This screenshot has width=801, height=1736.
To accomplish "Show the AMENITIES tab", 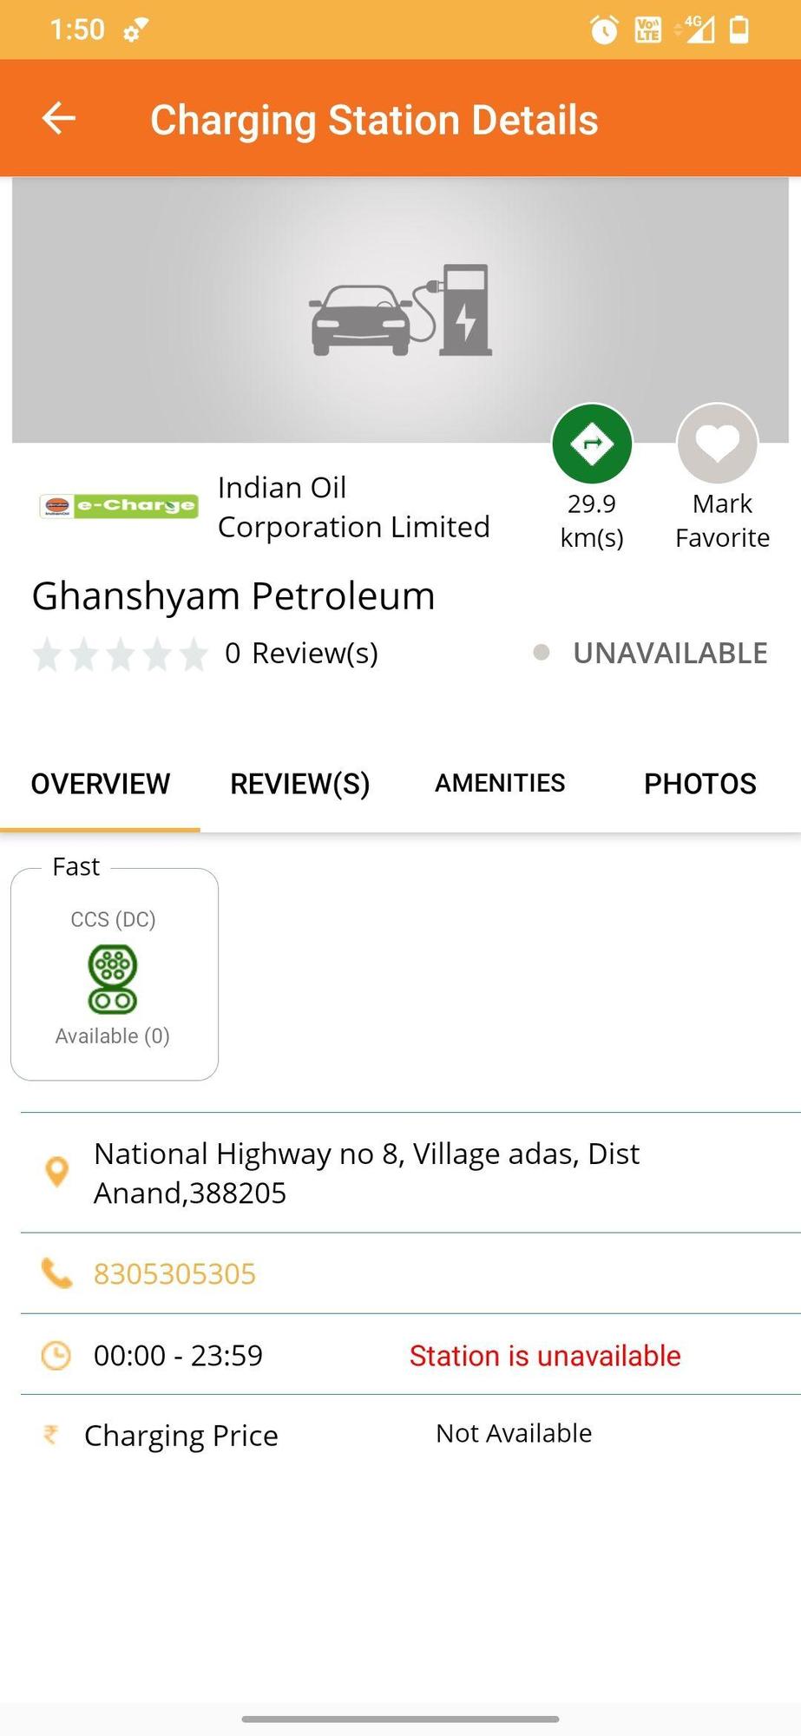I will tap(500, 784).
